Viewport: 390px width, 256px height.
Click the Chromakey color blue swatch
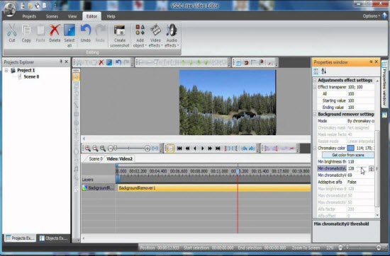click(x=351, y=148)
